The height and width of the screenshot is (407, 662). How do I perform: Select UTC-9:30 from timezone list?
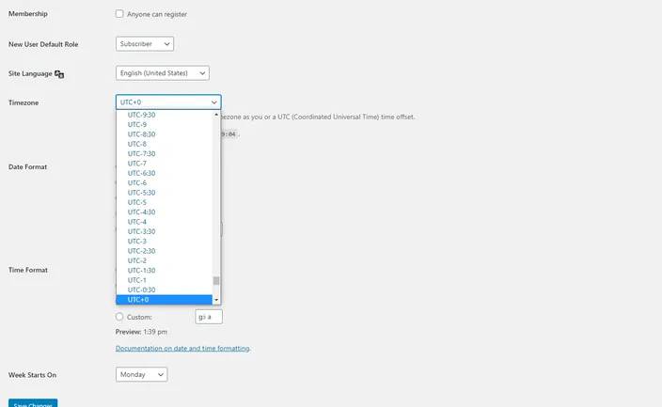(x=165, y=115)
